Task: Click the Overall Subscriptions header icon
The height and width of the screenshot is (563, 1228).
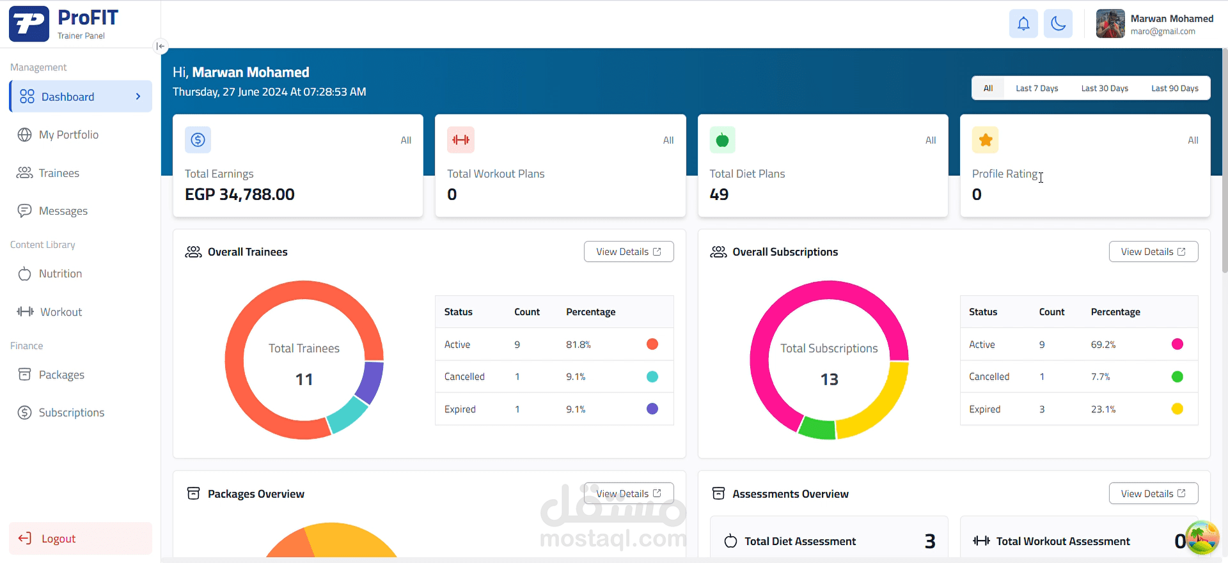Action: point(718,252)
